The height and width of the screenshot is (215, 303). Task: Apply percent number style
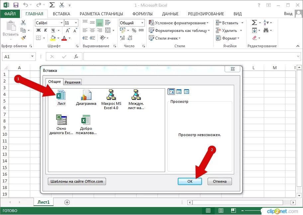(x=134, y=30)
